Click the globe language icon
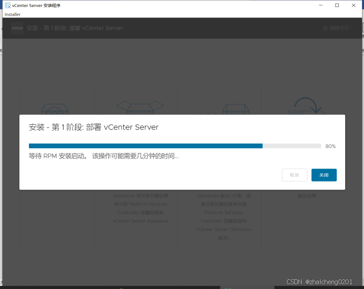This screenshot has width=364, height=289. pos(325,28)
